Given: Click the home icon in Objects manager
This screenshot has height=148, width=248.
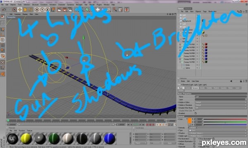Looking at the screenshot, I should (x=241, y=12).
